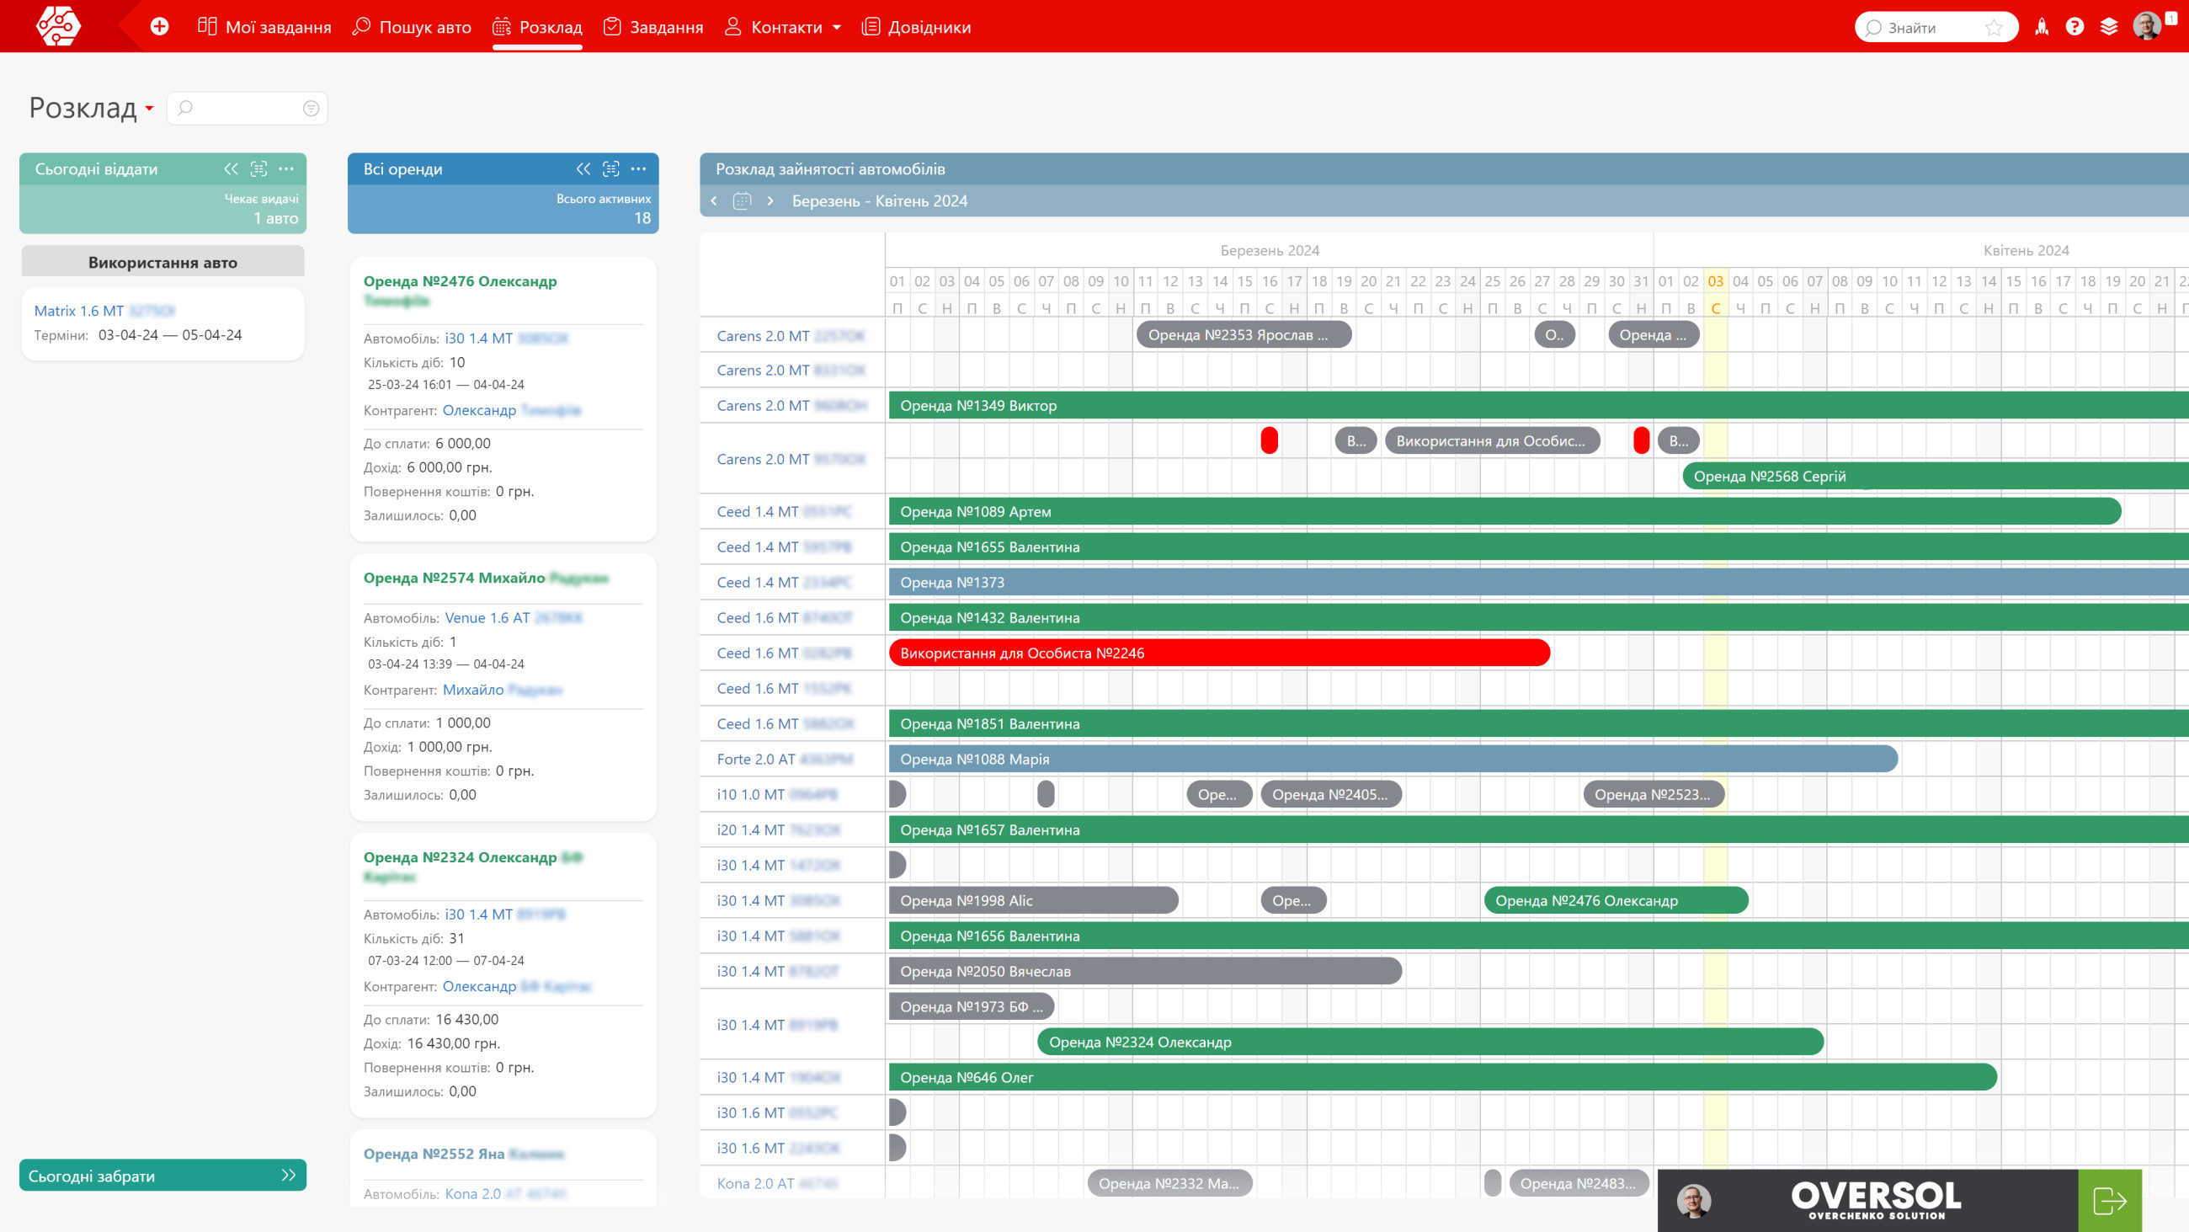
Task: Select the 'Оренда №1998 Аліс' grey bar
Action: click(1033, 900)
